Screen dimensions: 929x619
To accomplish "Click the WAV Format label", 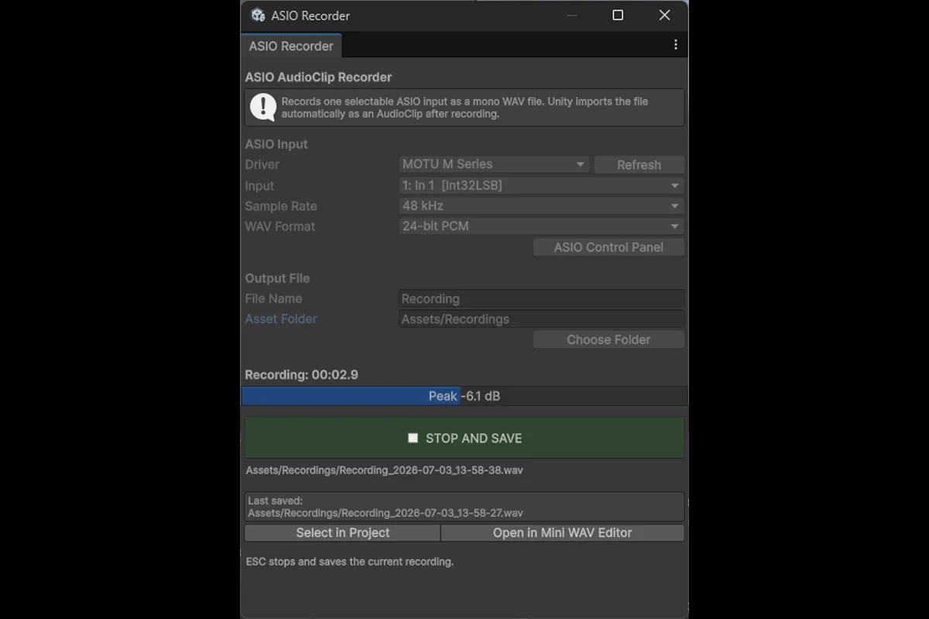I will (x=280, y=226).
